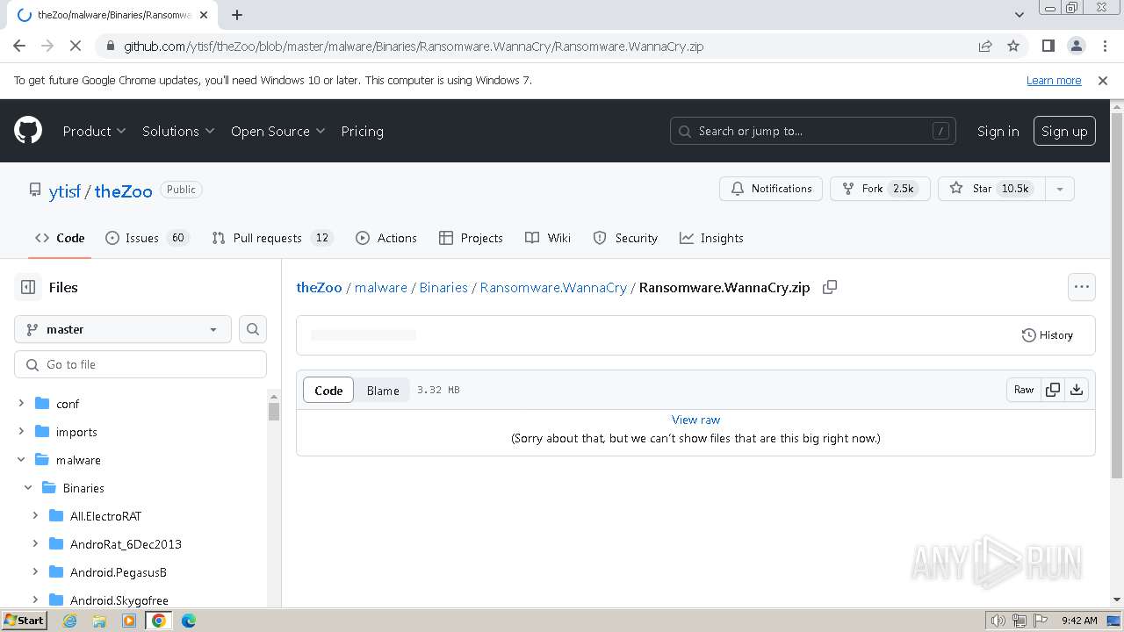Switch to the Projects tab
The height and width of the screenshot is (632, 1124).
point(471,238)
